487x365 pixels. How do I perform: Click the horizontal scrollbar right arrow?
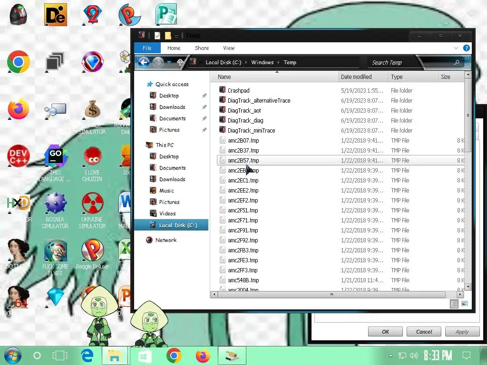click(460, 294)
